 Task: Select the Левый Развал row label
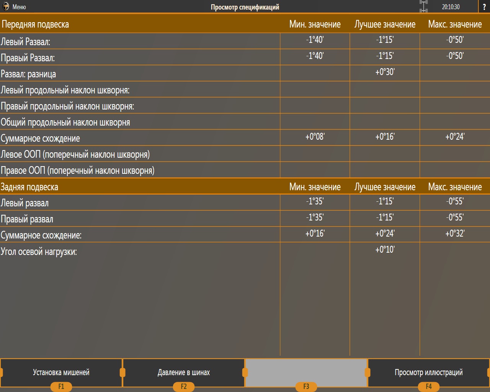(x=26, y=42)
